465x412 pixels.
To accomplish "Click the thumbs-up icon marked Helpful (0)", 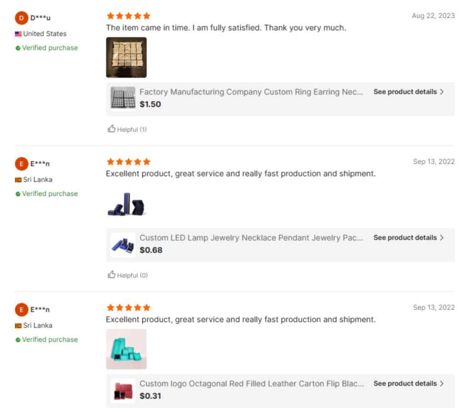I will pos(111,275).
